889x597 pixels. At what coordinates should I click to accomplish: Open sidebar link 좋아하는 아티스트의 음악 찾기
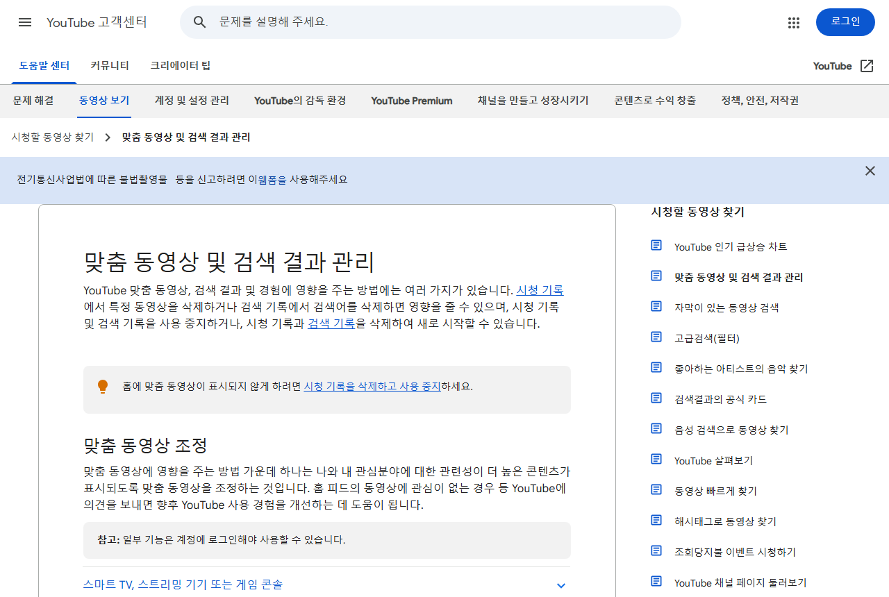[x=741, y=369]
